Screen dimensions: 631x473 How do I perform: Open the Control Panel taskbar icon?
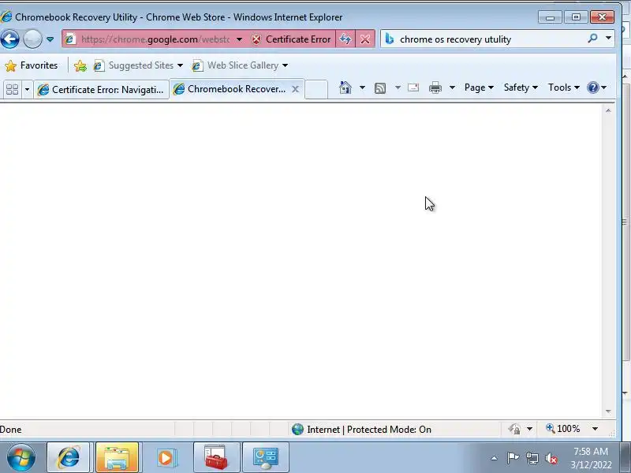tap(265, 457)
